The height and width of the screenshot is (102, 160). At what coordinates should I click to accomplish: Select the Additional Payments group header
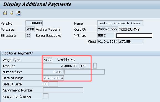click(17, 53)
